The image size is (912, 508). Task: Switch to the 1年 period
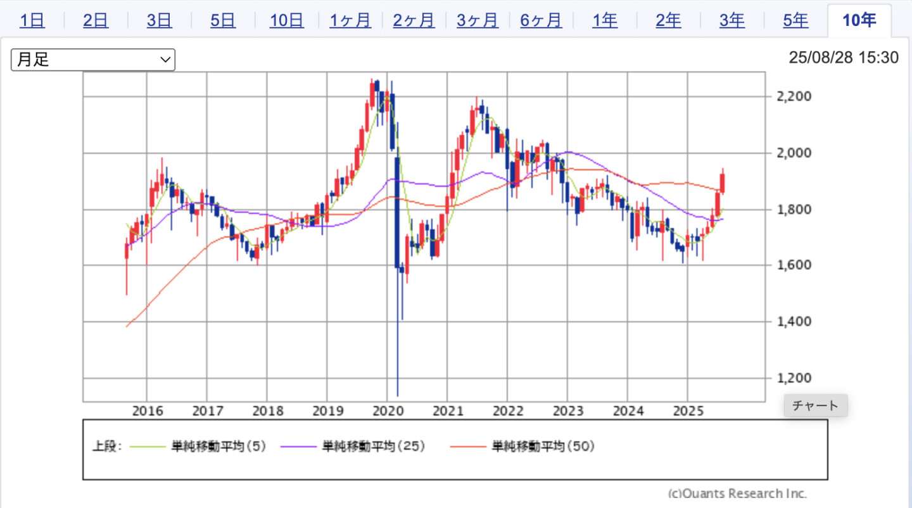coord(605,20)
